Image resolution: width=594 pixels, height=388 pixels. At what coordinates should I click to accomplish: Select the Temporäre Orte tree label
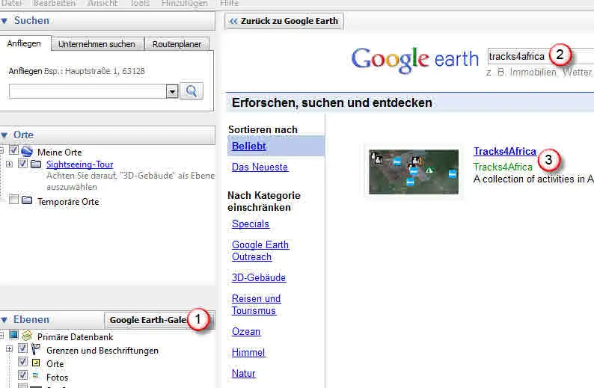tap(68, 202)
